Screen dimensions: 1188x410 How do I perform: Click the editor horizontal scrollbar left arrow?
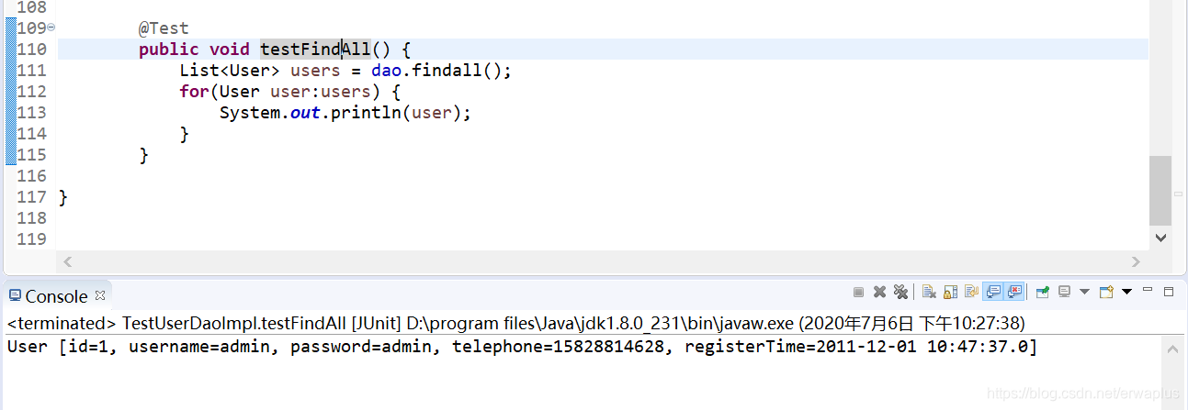[x=66, y=262]
